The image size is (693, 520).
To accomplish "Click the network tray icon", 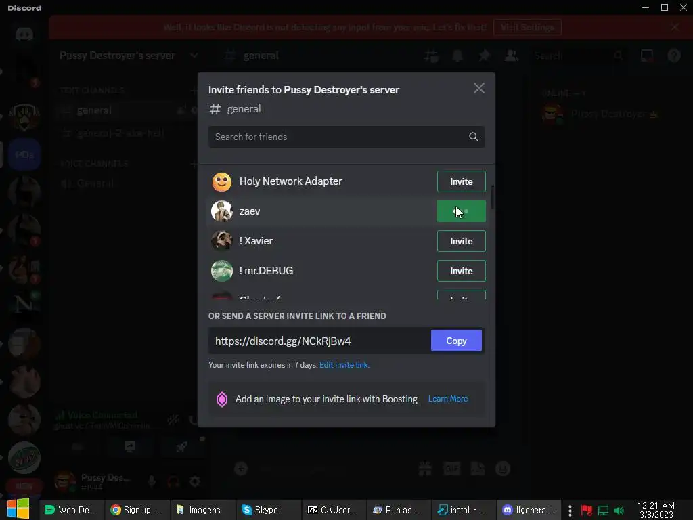I will pos(603,511).
